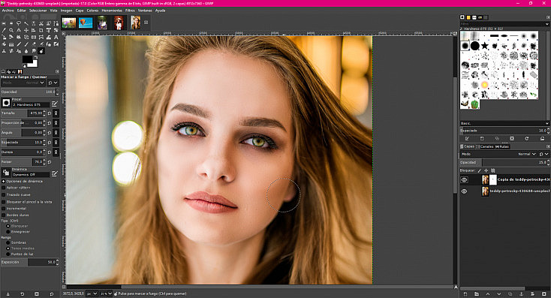Viewport: 551px width, 298px height.
Task: Open the zoom percentage dropdown
Action: 106,293
